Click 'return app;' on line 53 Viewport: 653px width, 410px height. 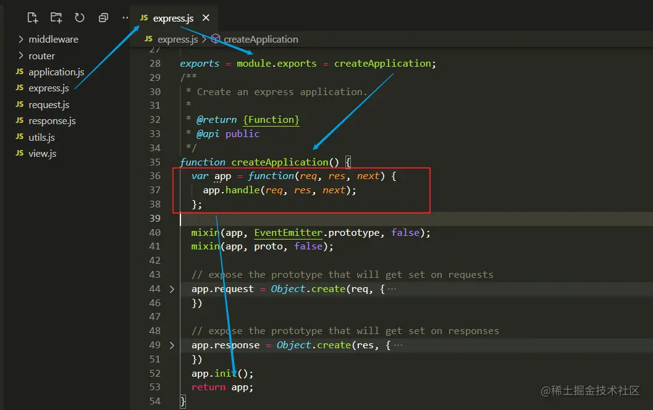(x=222, y=387)
